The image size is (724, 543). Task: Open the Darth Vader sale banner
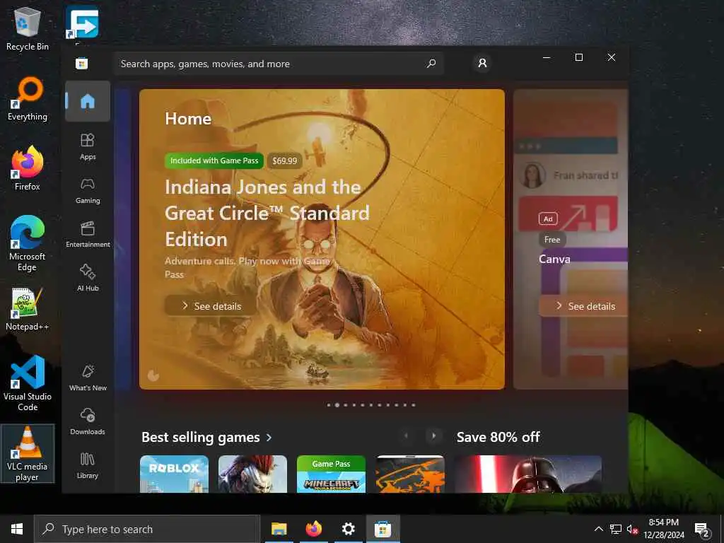pyautogui.click(x=527, y=474)
